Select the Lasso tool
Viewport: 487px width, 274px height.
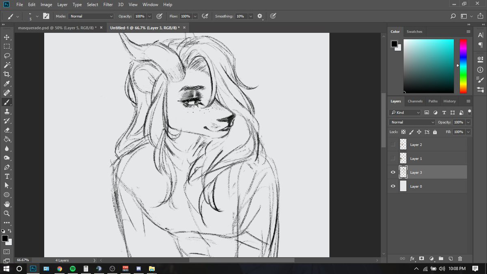click(x=7, y=56)
